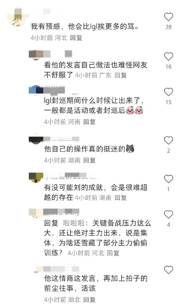The image size is (182, 308).
Task: Like the Hunan comment with 2 likes
Action: click(x=168, y=141)
